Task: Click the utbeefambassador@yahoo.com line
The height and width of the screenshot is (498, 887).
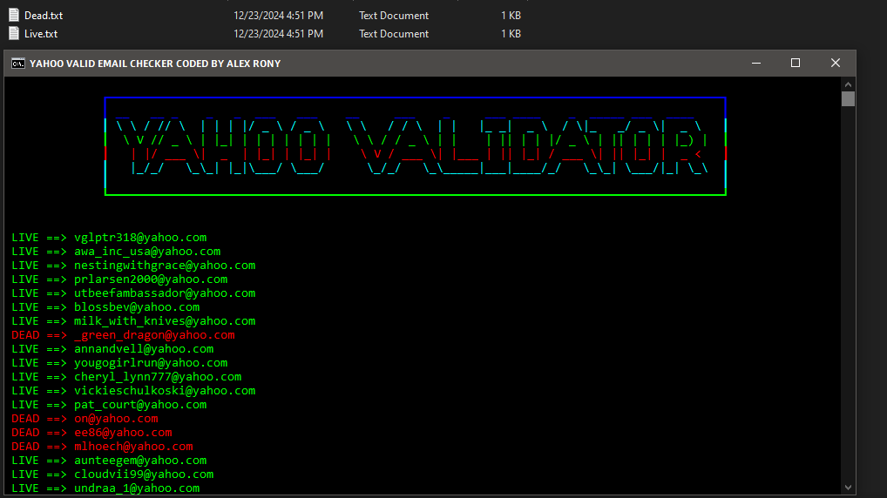Action: point(133,293)
